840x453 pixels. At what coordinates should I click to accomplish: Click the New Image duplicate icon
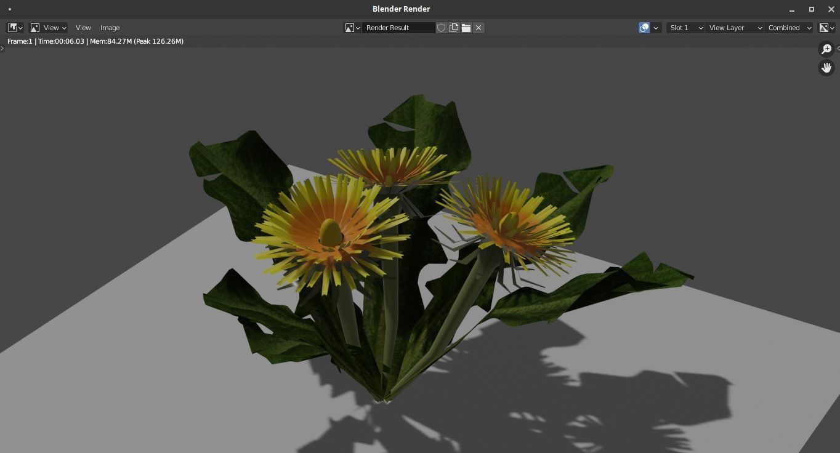click(x=454, y=28)
